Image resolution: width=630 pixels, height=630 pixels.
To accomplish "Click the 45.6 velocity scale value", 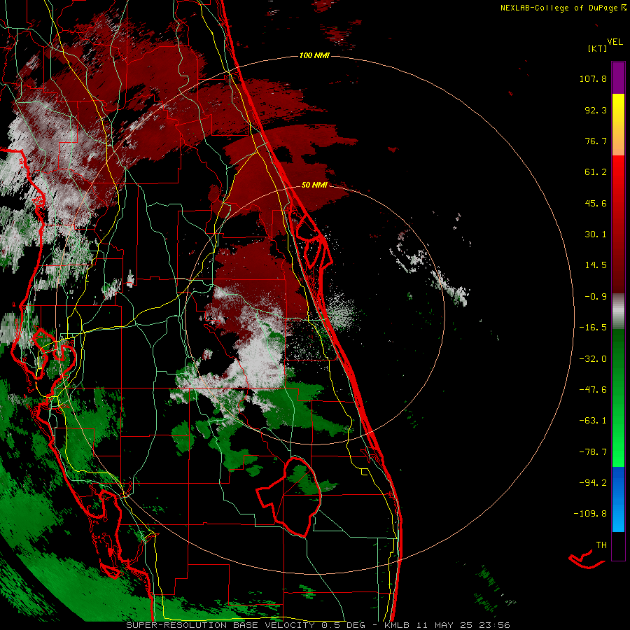I will (596, 203).
